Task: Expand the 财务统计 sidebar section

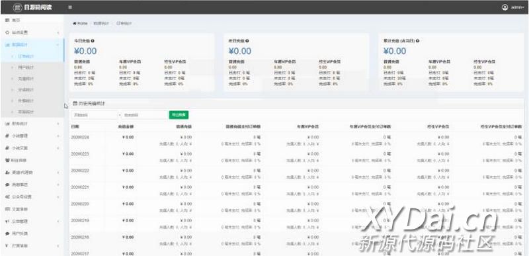Action: coord(32,124)
